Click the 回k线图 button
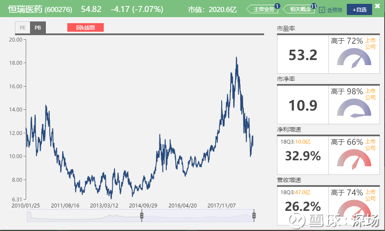385x231 pixels. [85, 27]
